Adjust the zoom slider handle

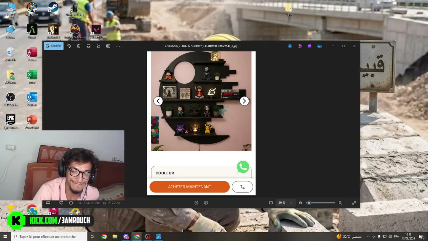[x=309, y=203]
